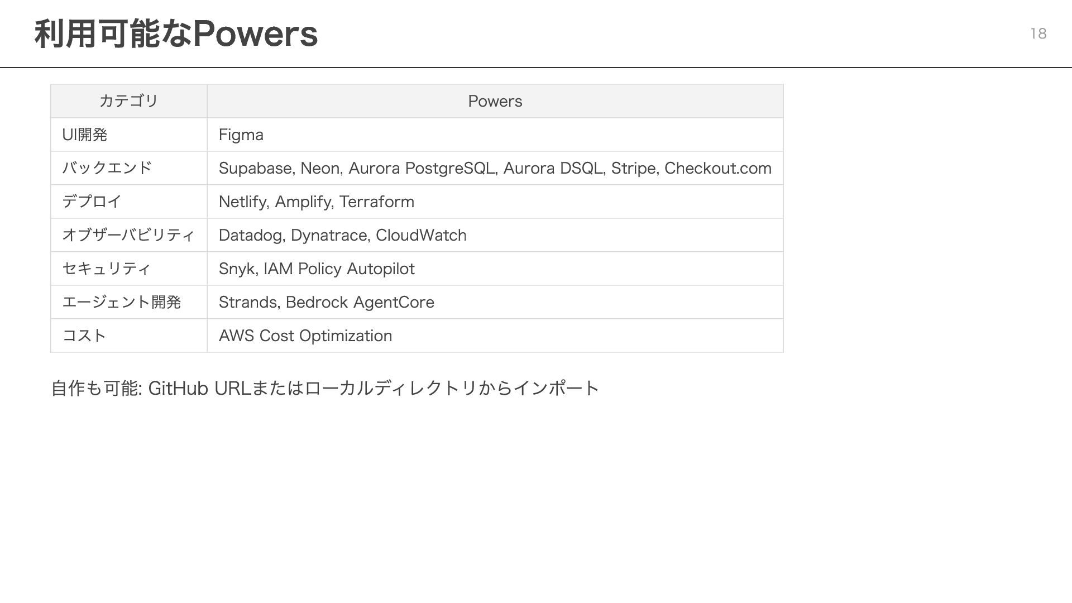The height and width of the screenshot is (603, 1072).
Task: Click the slide number 18
Action: (x=1038, y=33)
